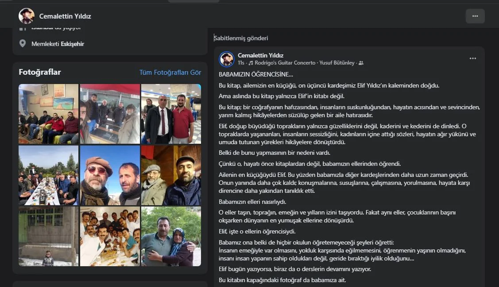Open selfie photo with sunglasses and cap

[110, 175]
